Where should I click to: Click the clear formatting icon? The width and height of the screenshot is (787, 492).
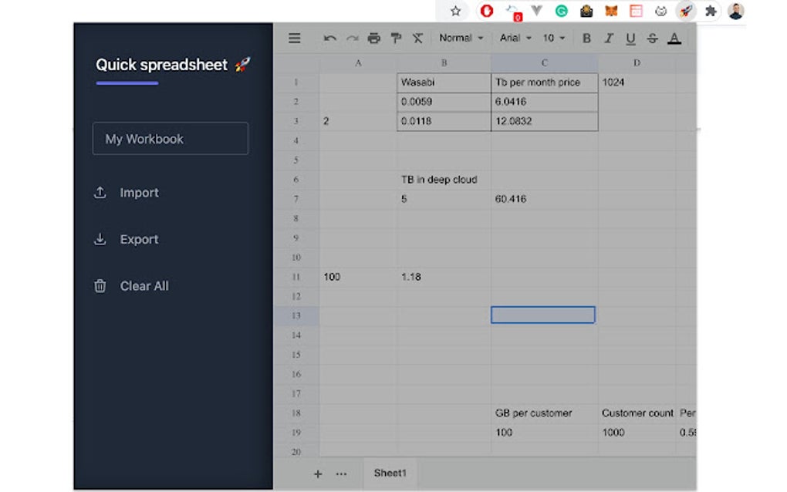(x=417, y=37)
